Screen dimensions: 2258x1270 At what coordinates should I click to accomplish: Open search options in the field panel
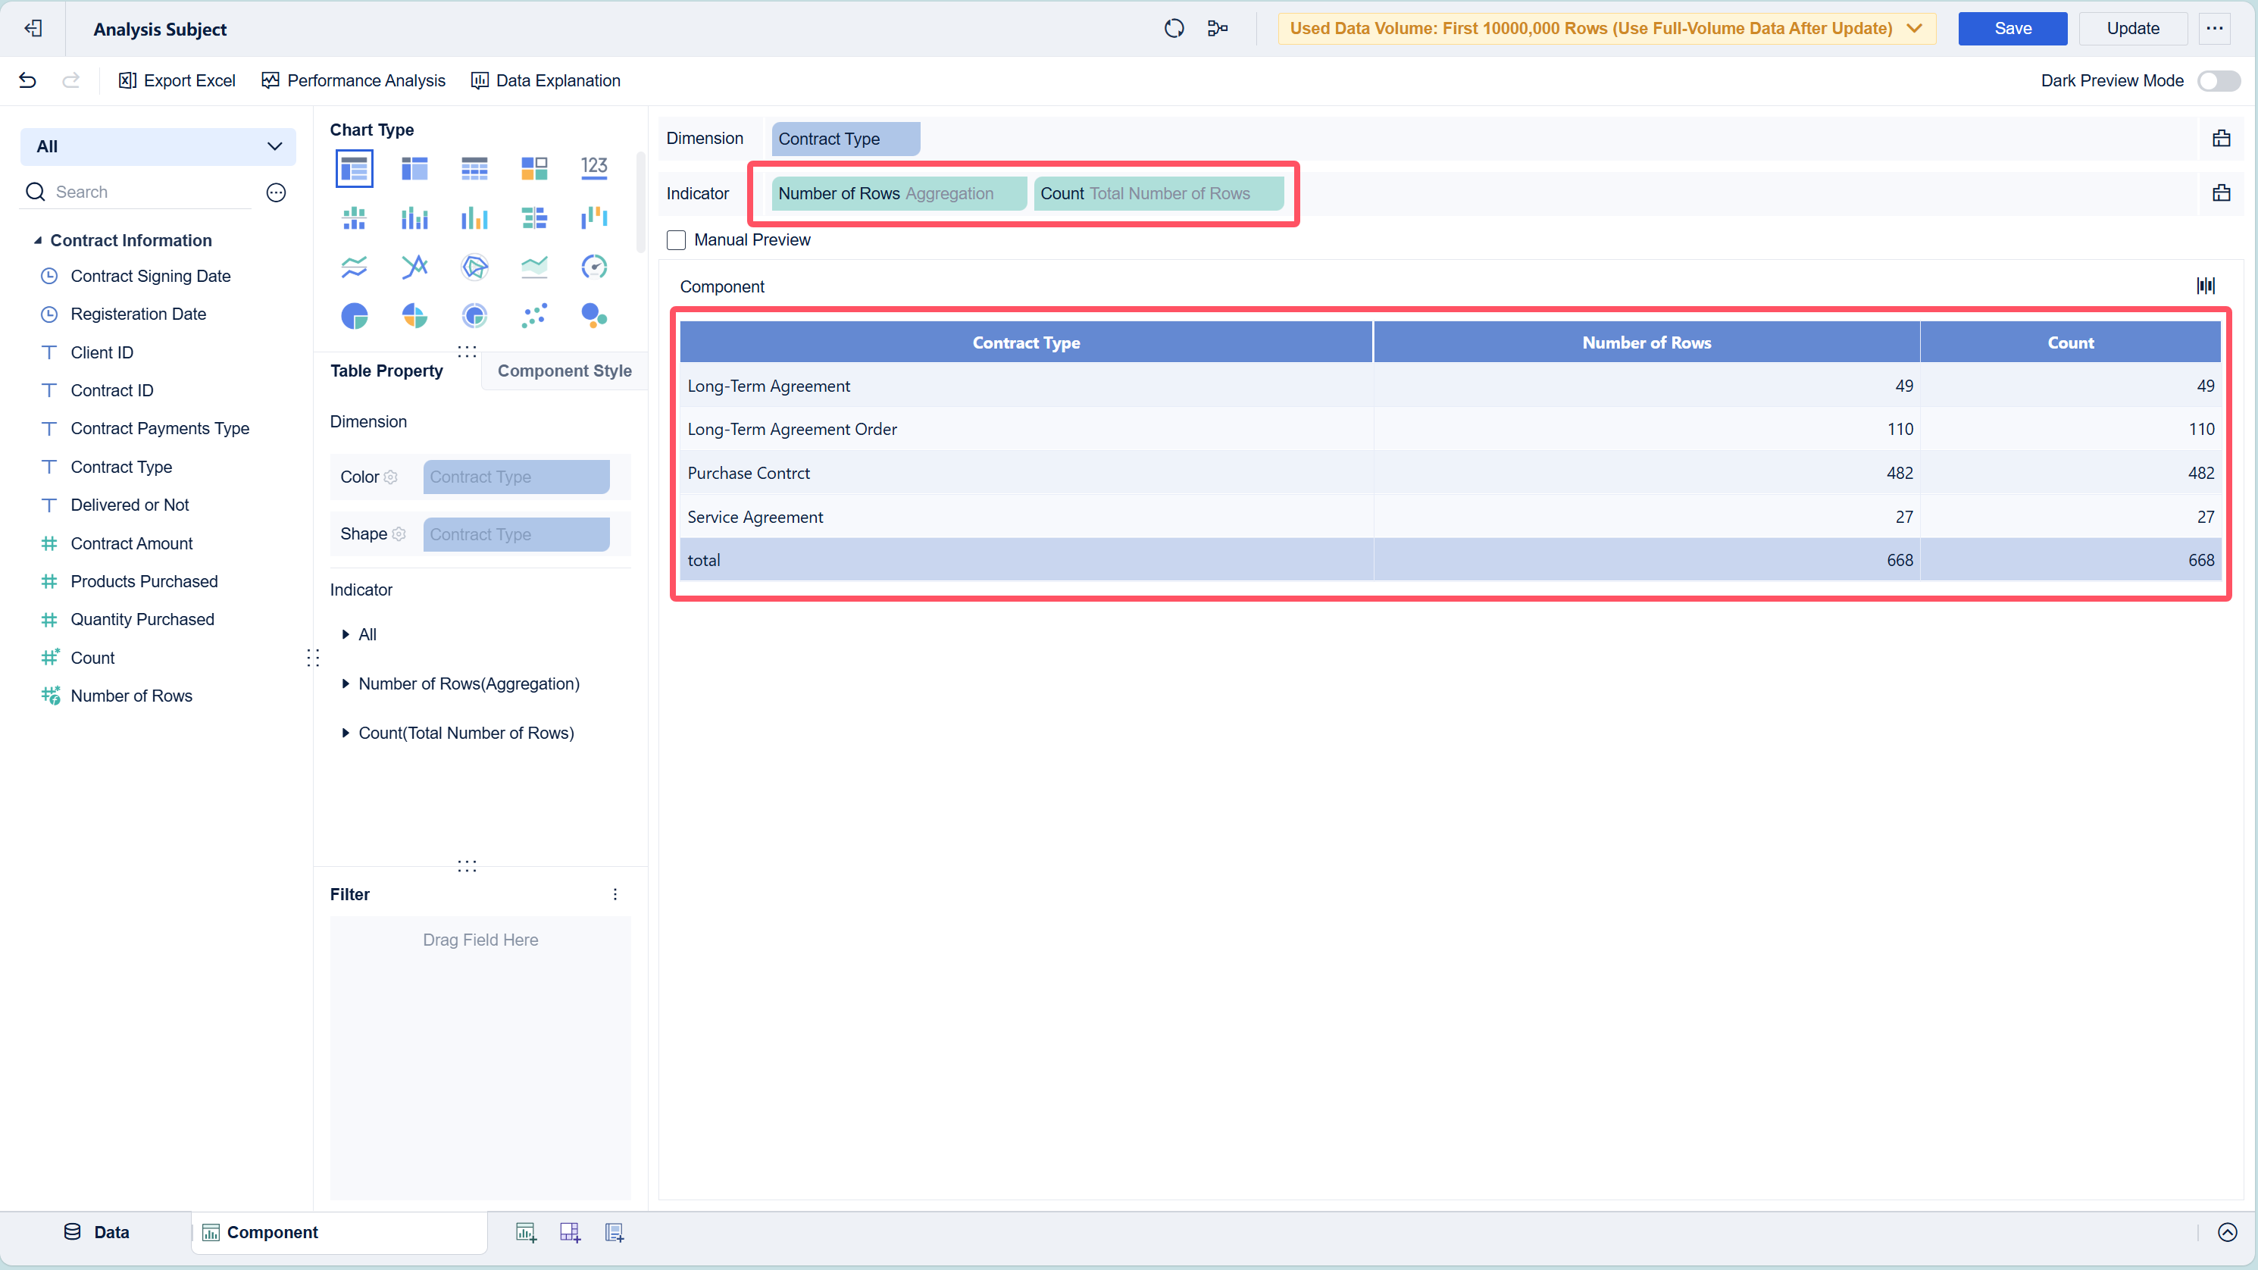point(276,192)
